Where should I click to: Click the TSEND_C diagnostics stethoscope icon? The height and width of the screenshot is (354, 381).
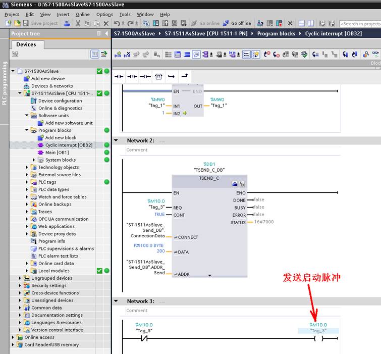coord(242,184)
